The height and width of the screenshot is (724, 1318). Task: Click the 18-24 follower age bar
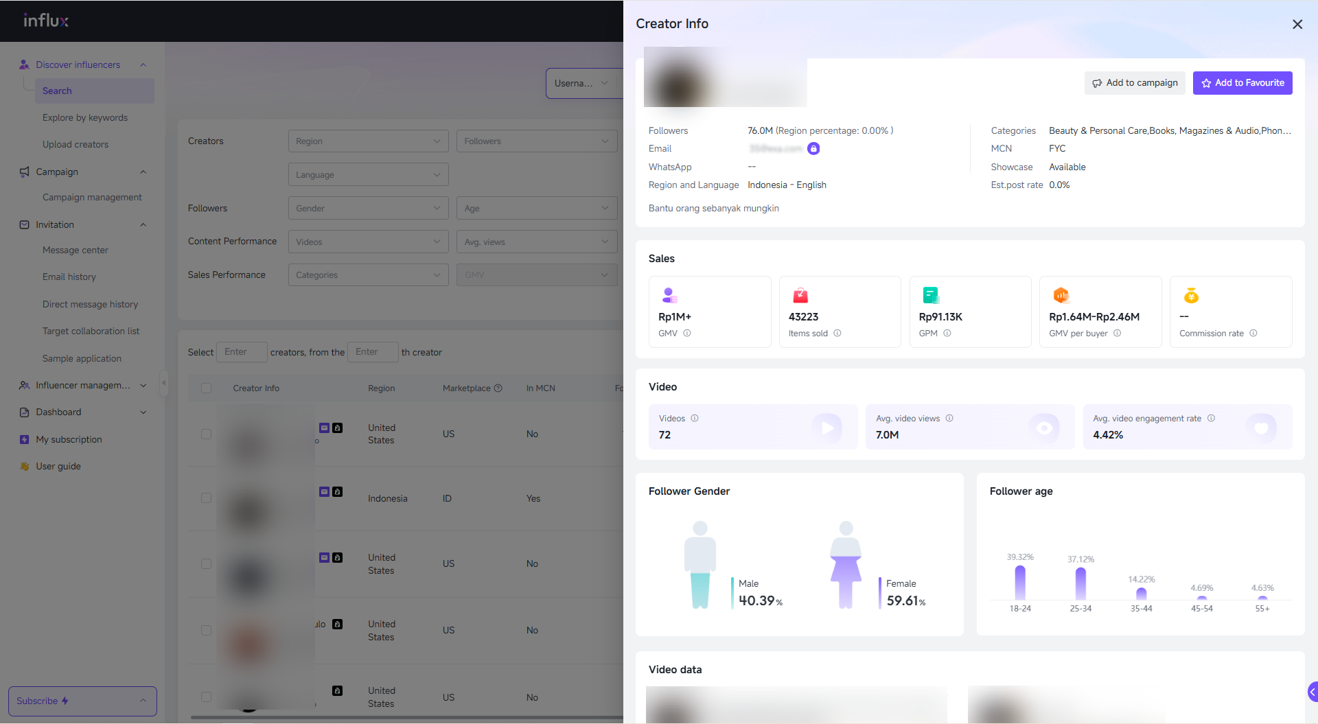point(1020,583)
